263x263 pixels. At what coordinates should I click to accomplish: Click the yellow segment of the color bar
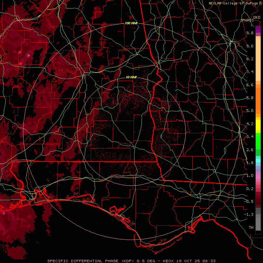[258, 125]
